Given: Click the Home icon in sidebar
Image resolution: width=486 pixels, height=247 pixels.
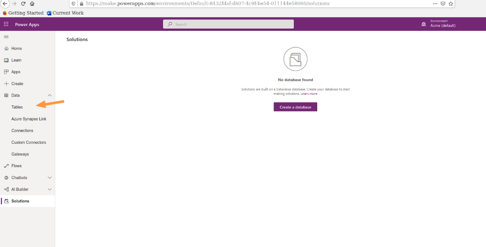Looking at the screenshot, I should click(6, 49).
